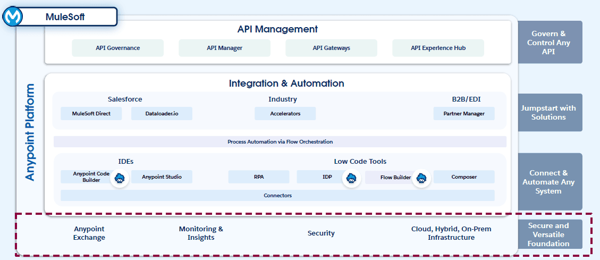Viewport: 600px width, 260px height.
Task: Click the Dataloader.io box
Action: click(162, 113)
